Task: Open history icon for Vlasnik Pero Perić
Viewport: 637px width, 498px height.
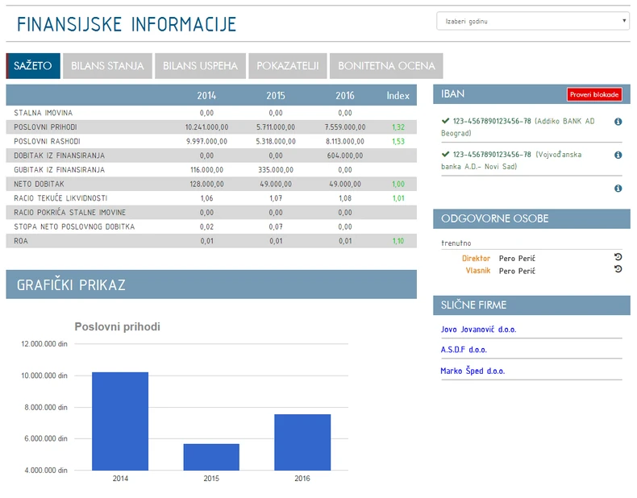Action: click(618, 269)
